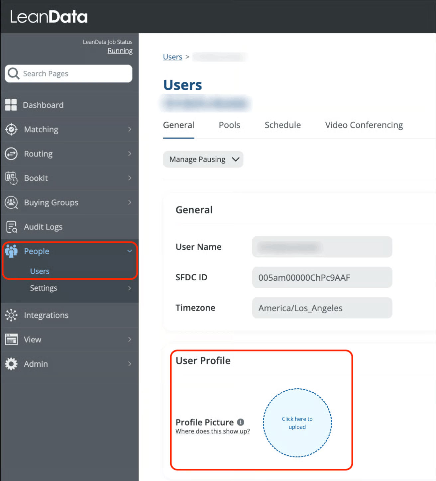Image resolution: width=436 pixels, height=481 pixels.
Task: Click the 'Profile Picture' label
Action: pos(205,422)
